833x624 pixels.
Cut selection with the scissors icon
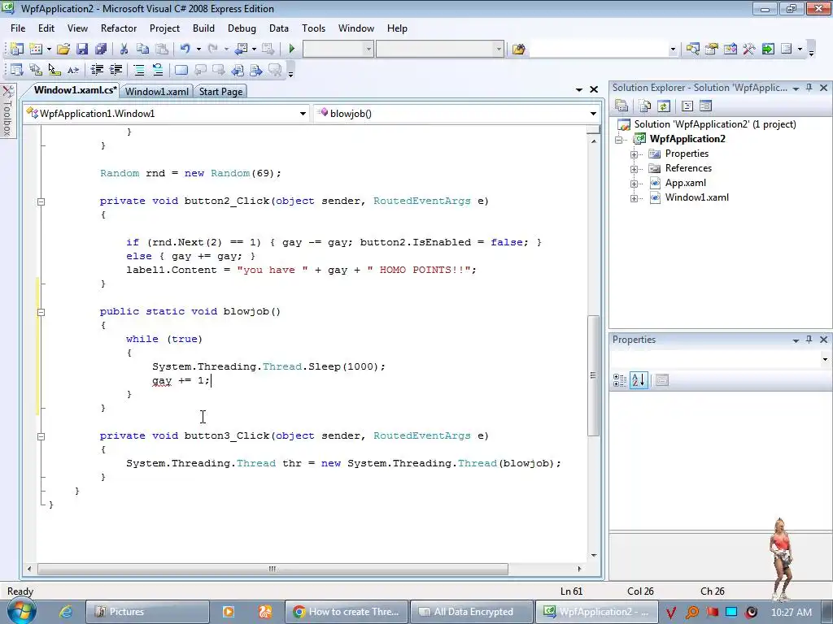point(124,49)
